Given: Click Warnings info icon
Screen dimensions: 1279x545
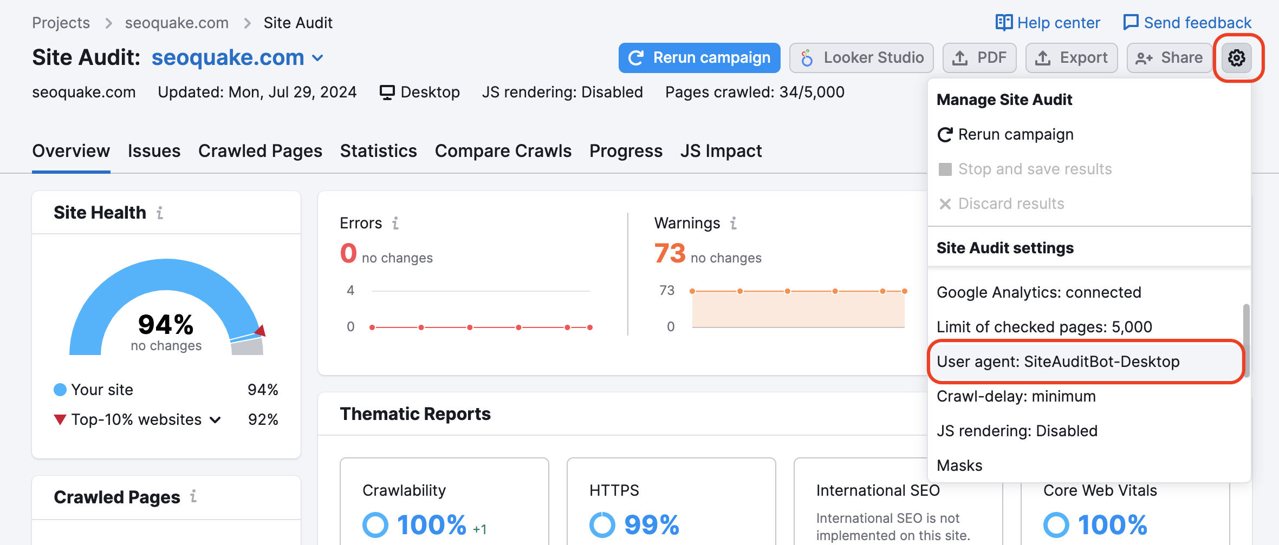Looking at the screenshot, I should pos(733,223).
